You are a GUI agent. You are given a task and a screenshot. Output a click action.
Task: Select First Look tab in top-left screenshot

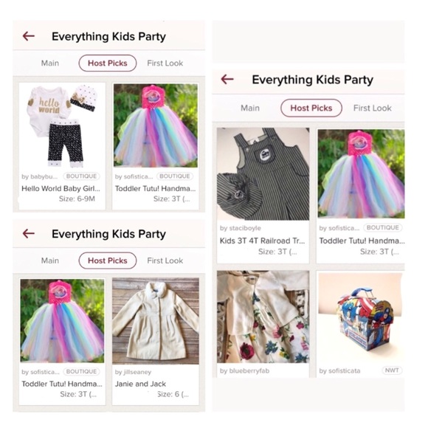165,63
